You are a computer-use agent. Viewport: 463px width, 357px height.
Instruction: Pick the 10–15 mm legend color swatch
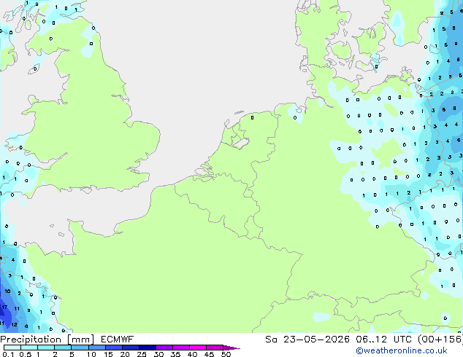coord(96,348)
